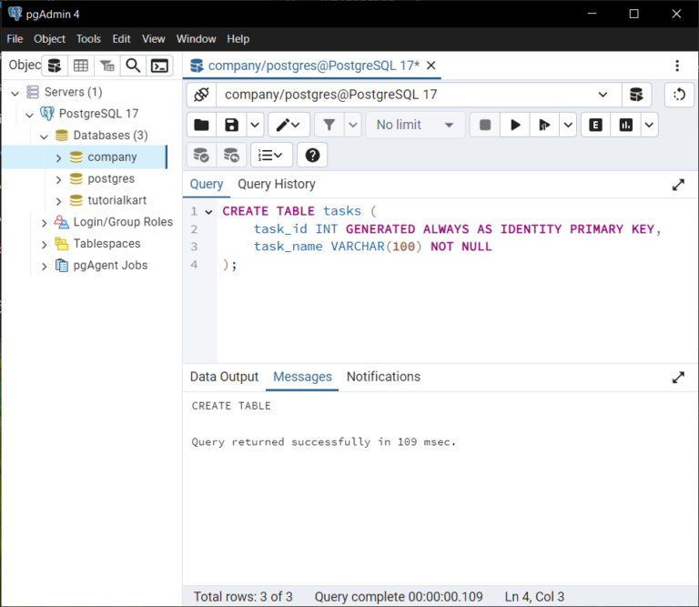699x607 pixels.
Task: Click inside the SQL editor on tasks
Action: pyautogui.click(x=341, y=211)
